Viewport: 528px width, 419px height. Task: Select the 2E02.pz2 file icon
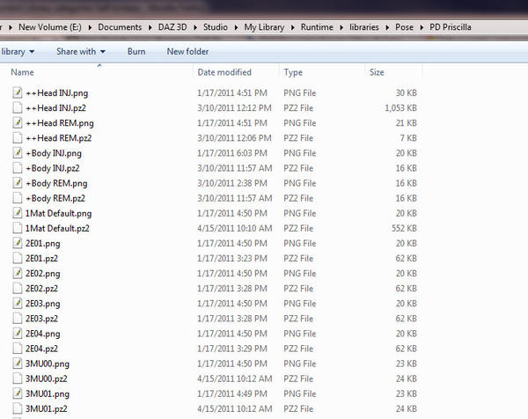[18, 289]
